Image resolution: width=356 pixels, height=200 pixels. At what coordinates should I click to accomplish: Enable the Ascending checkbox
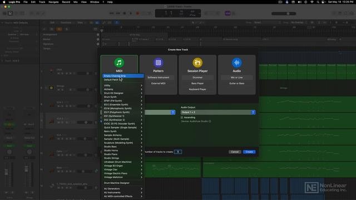click(x=182, y=117)
